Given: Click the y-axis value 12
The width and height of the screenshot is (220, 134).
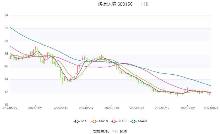Looking at the screenshot, I should [x=6, y=92].
